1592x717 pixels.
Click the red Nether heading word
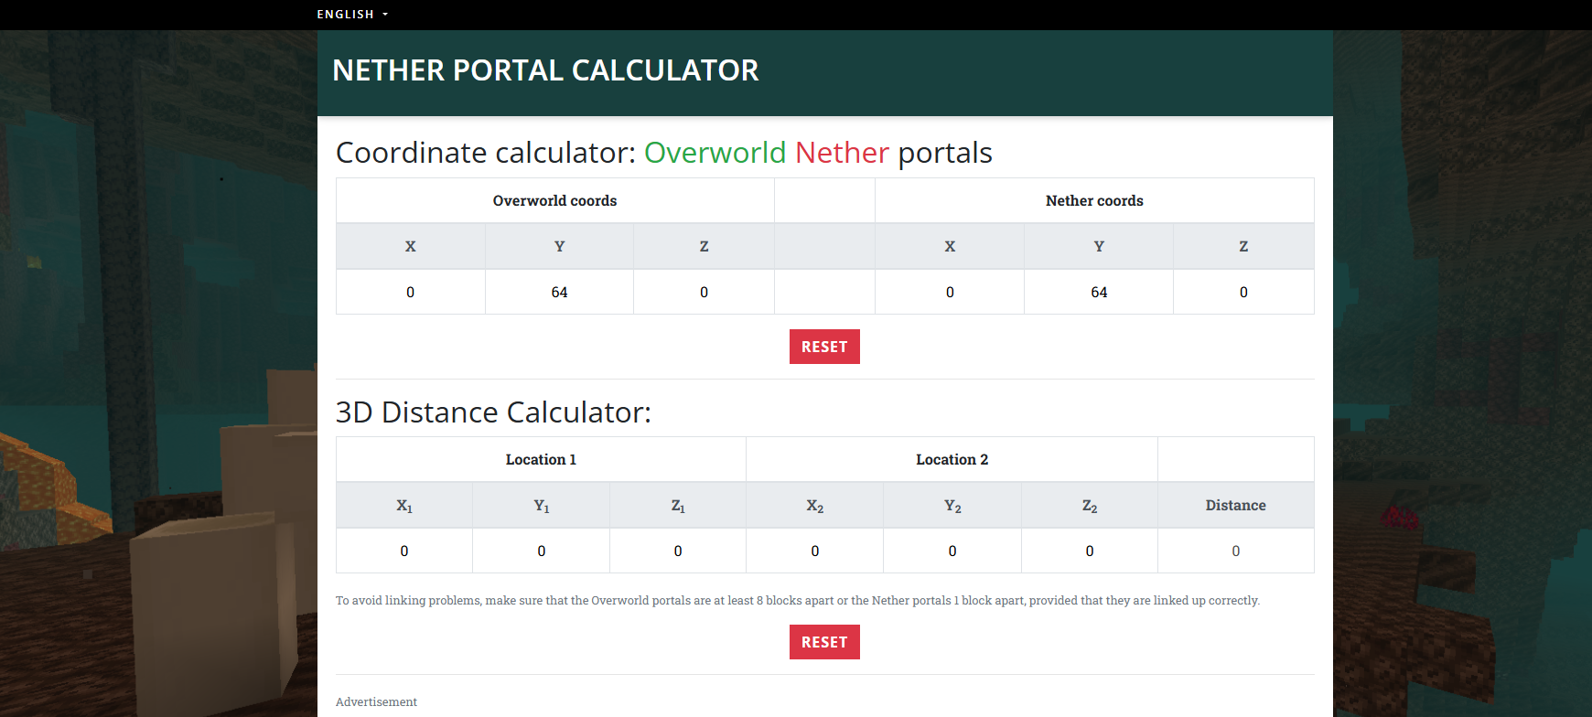[842, 152]
